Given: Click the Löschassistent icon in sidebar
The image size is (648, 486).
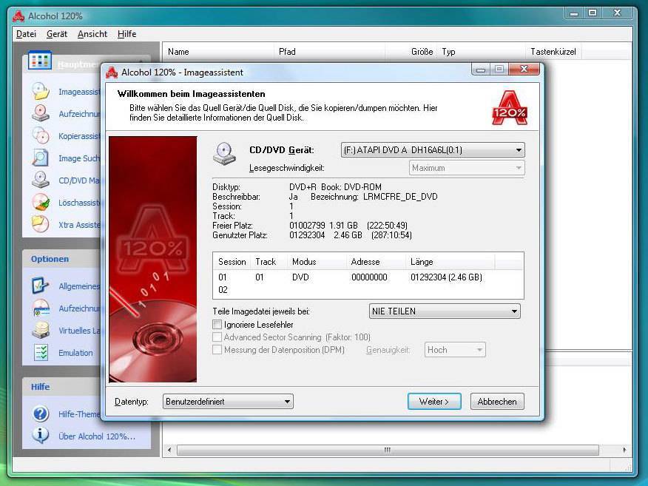Looking at the screenshot, I should click(x=41, y=203).
